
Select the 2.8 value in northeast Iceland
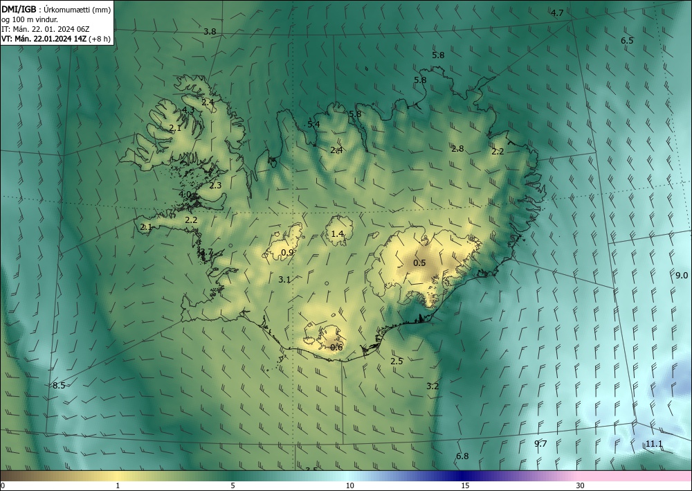click(457, 149)
